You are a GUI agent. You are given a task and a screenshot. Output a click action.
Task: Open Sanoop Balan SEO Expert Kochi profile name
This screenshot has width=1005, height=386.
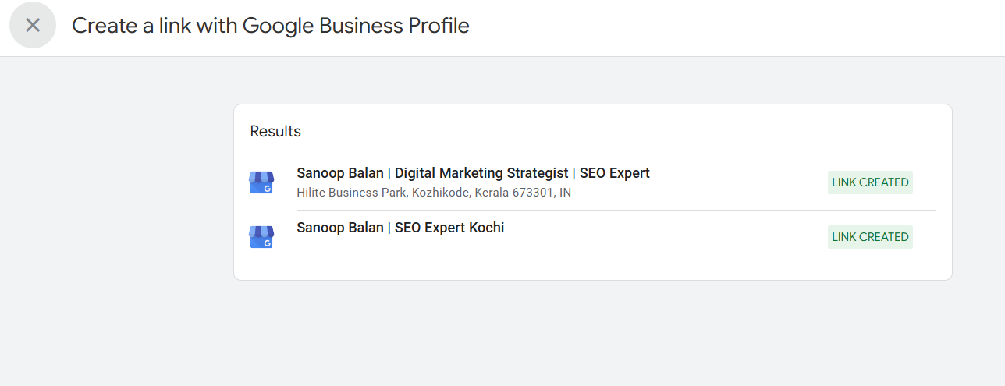tap(400, 228)
